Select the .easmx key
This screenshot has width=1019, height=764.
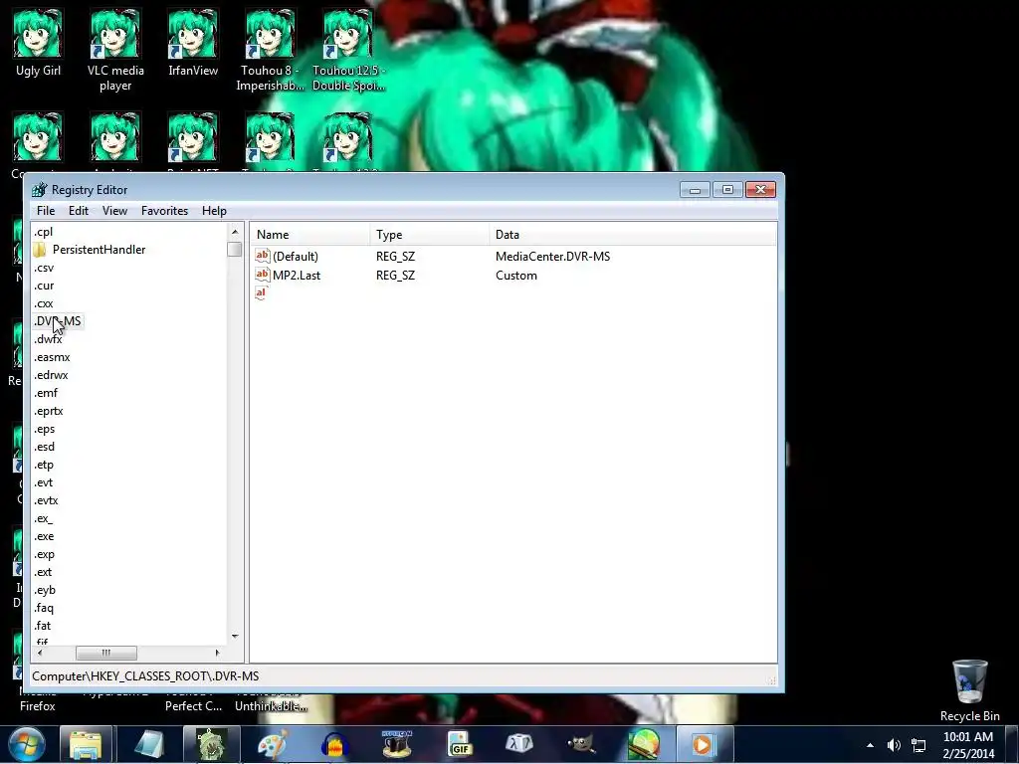[52, 357]
